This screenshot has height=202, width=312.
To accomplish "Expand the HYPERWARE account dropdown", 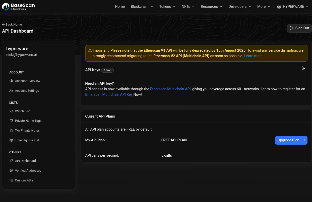I will click(x=293, y=7).
